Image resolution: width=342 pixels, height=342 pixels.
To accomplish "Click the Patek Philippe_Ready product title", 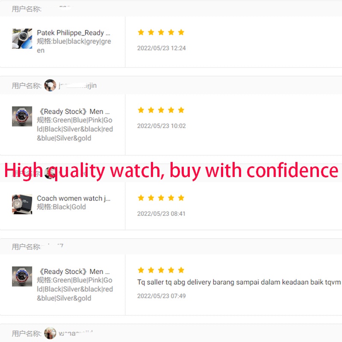I will click(x=74, y=33).
